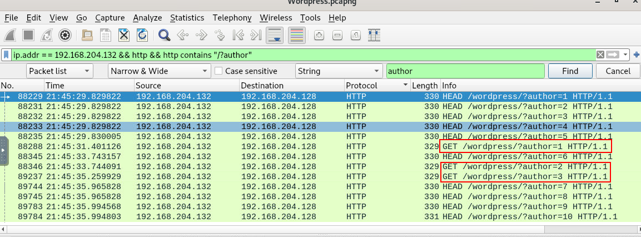Click the start capture shark fin icon
This screenshot has height=237, width=641.
pyautogui.click(x=11, y=35)
